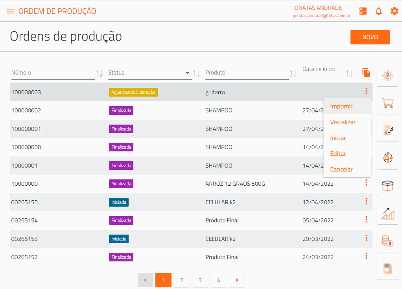Screen dimensions: 402x289
Task: Open the growth chart sidebar icon
Action: (387, 213)
